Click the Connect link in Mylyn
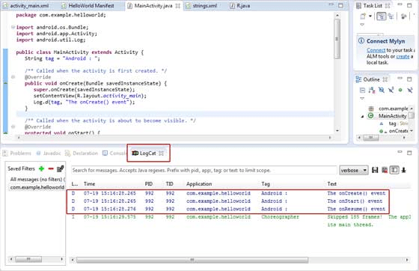The height and width of the screenshot is (271, 419). (x=376, y=50)
